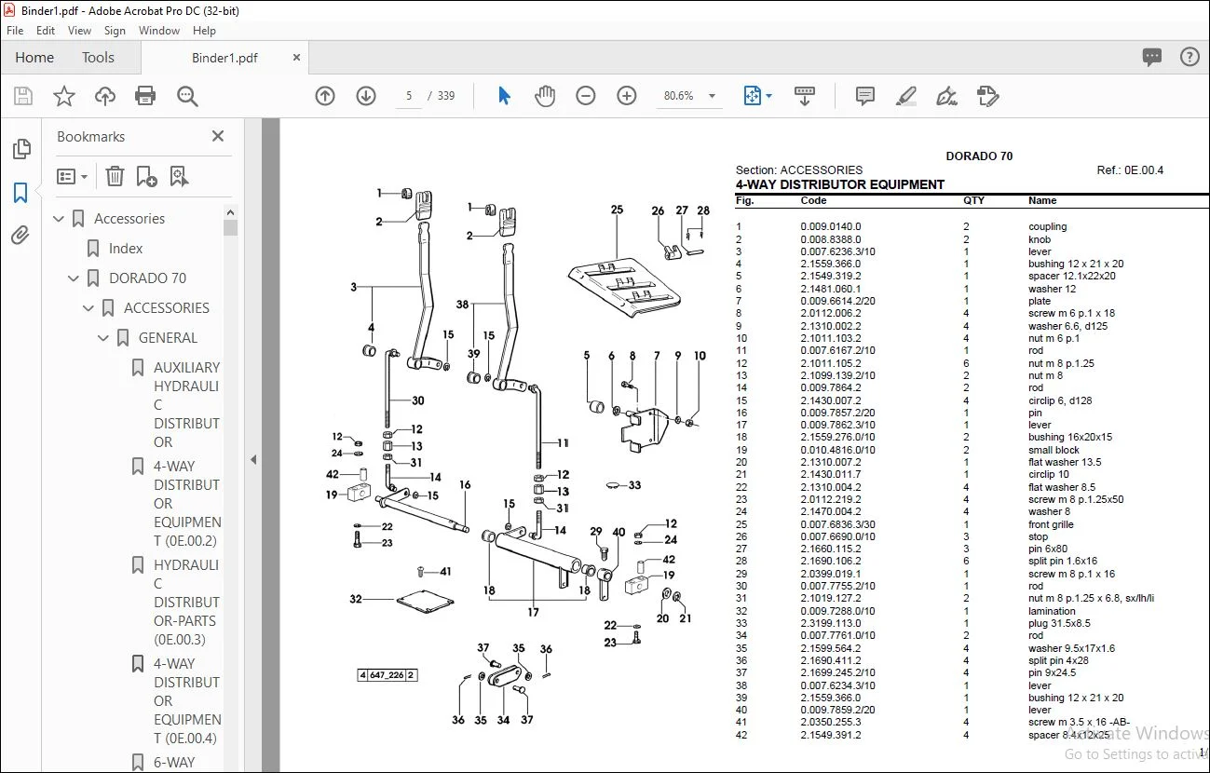
Task: Open the notifications chat icon
Action: point(1152,58)
